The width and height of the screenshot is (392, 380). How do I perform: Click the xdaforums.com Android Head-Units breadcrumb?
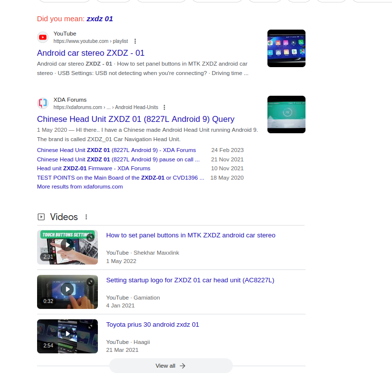click(x=106, y=107)
